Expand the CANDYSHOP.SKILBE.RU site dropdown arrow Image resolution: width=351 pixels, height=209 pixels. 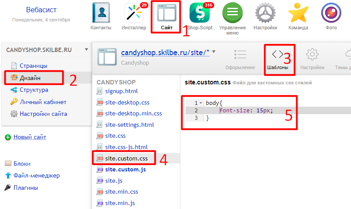tap(86, 49)
